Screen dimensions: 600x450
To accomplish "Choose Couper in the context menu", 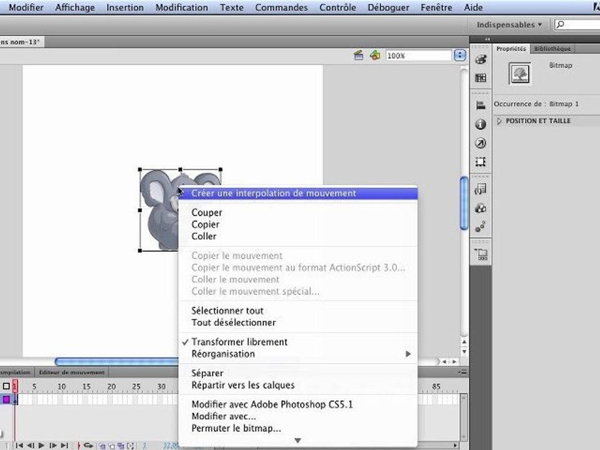I will click(x=298, y=212).
